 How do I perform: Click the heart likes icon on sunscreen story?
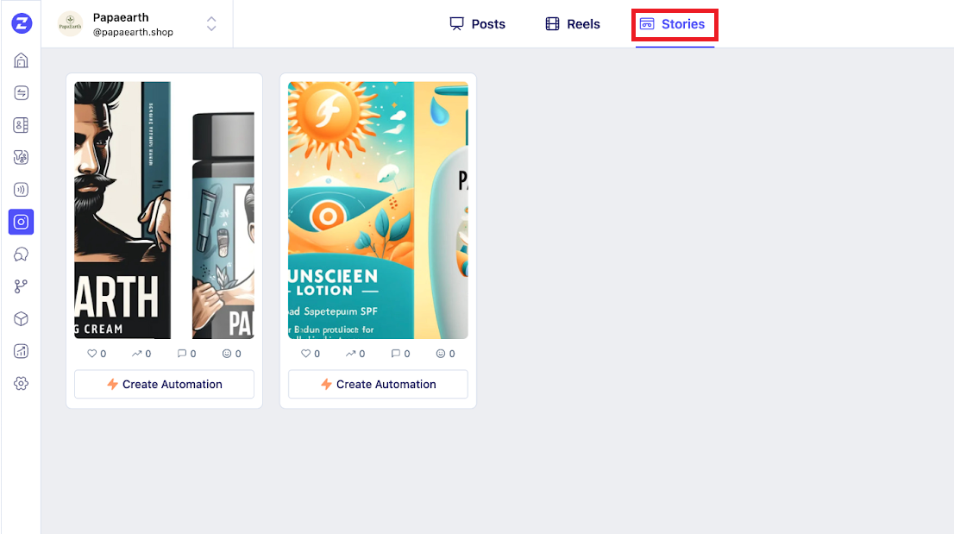pyautogui.click(x=306, y=354)
